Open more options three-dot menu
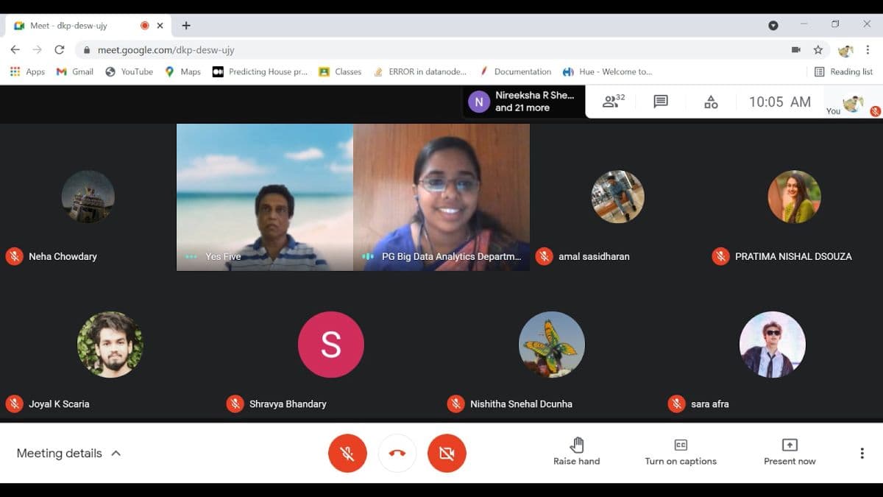This screenshot has height=497, width=883. click(862, 453)
